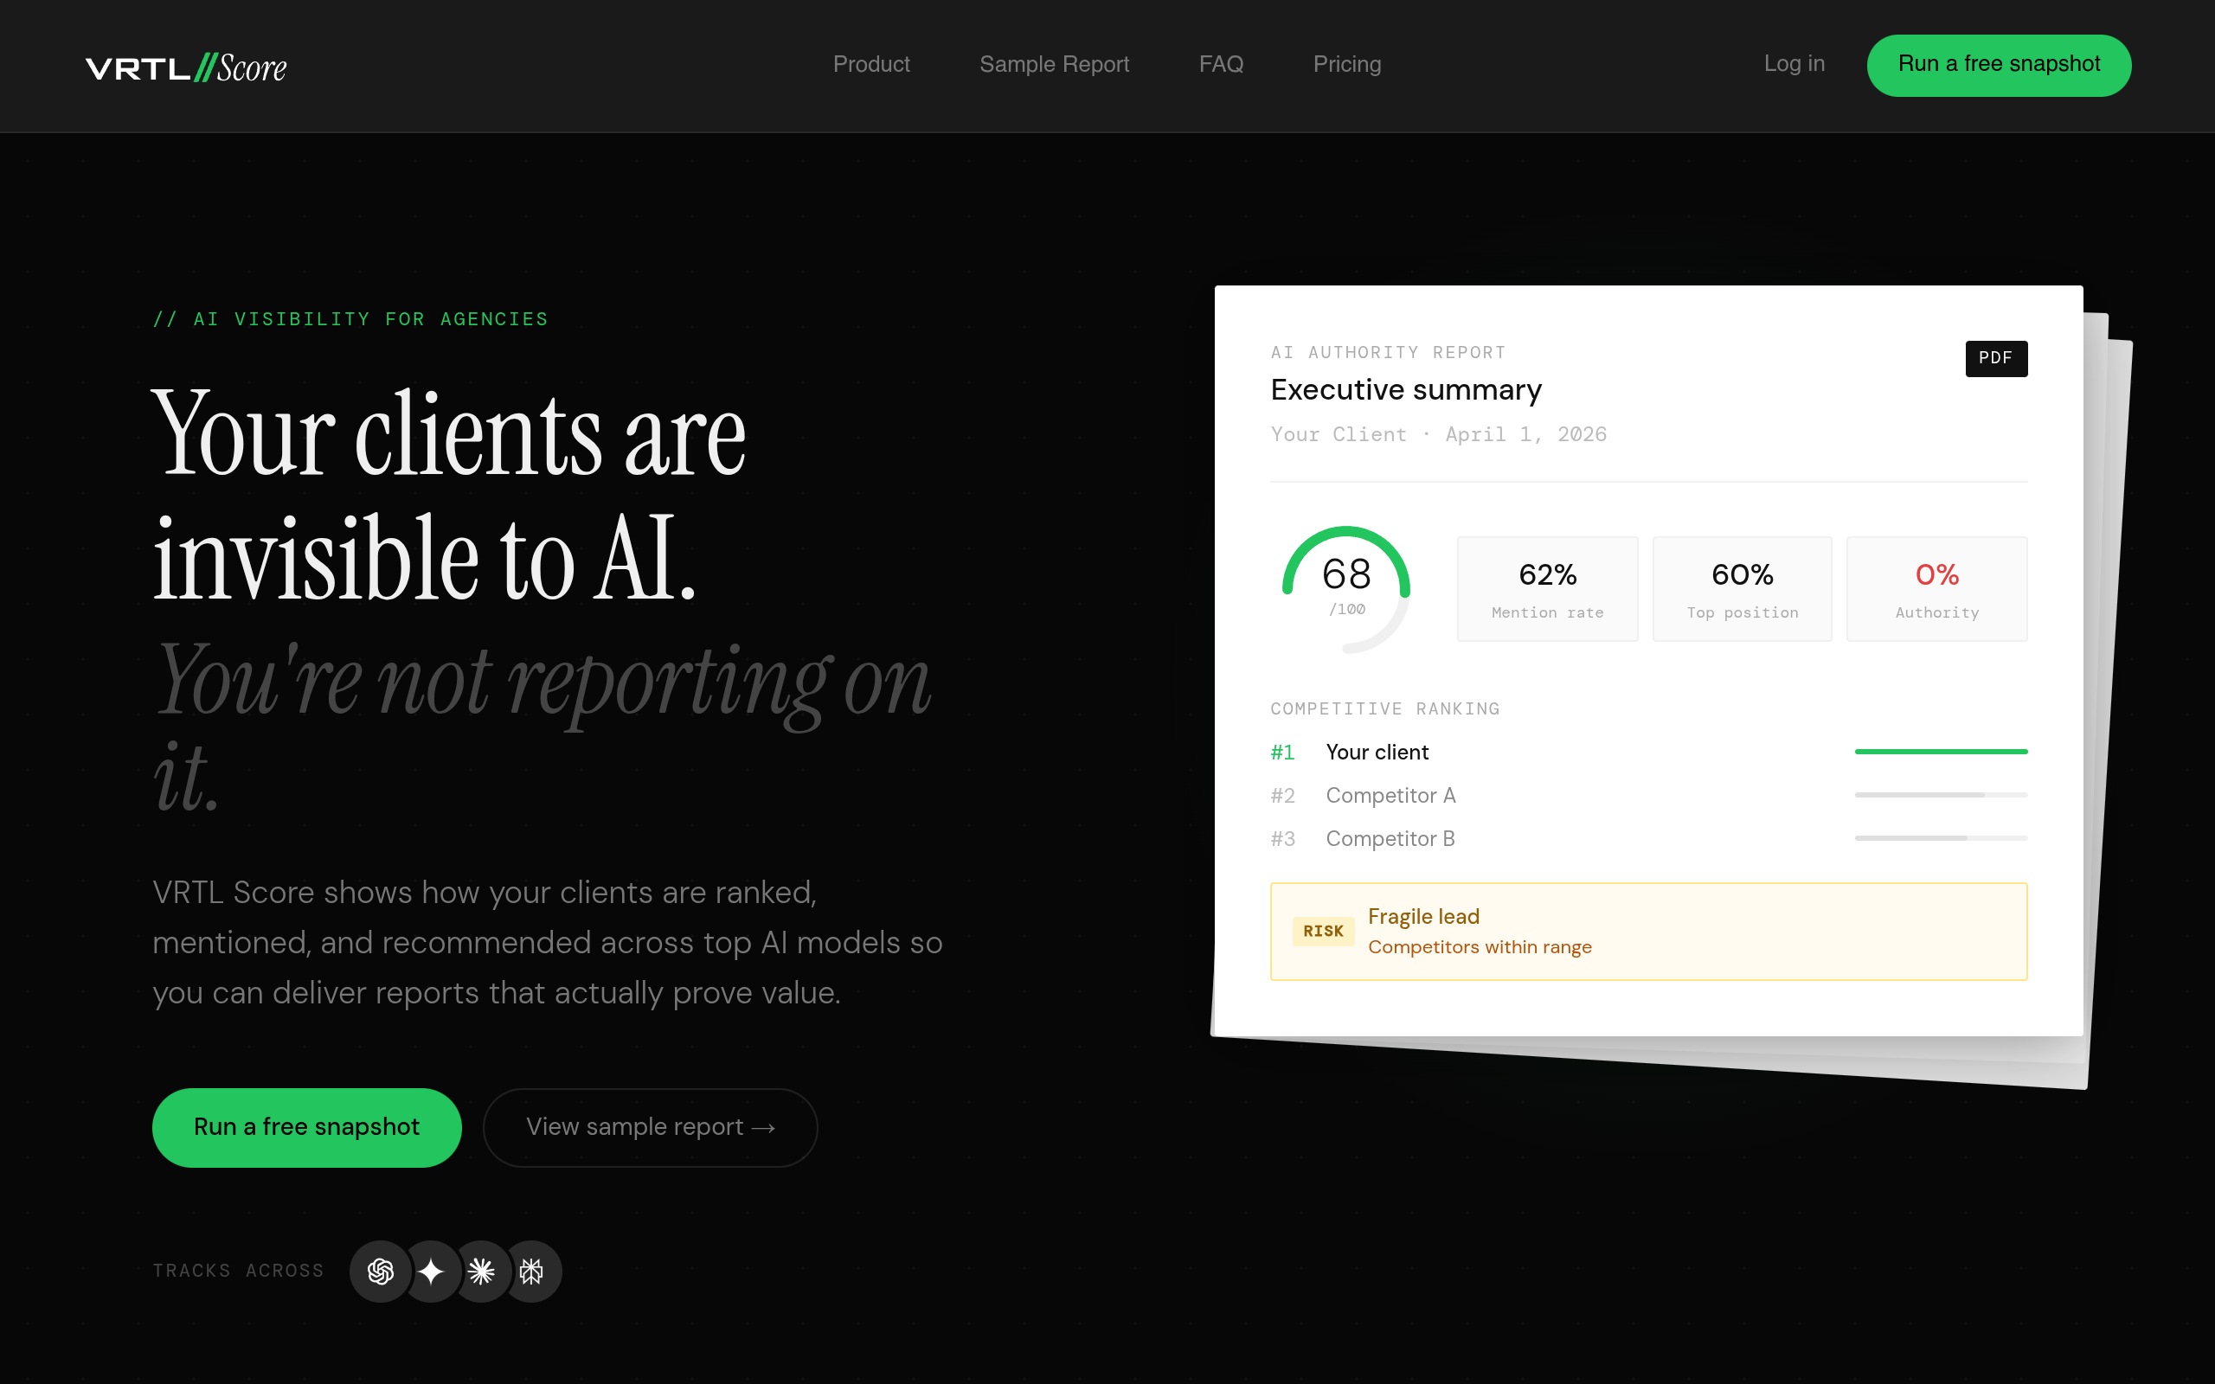The height and width of the screenshot is (1384, 2215).
Task: Open the Product nav item
Action: click(871, 64)
